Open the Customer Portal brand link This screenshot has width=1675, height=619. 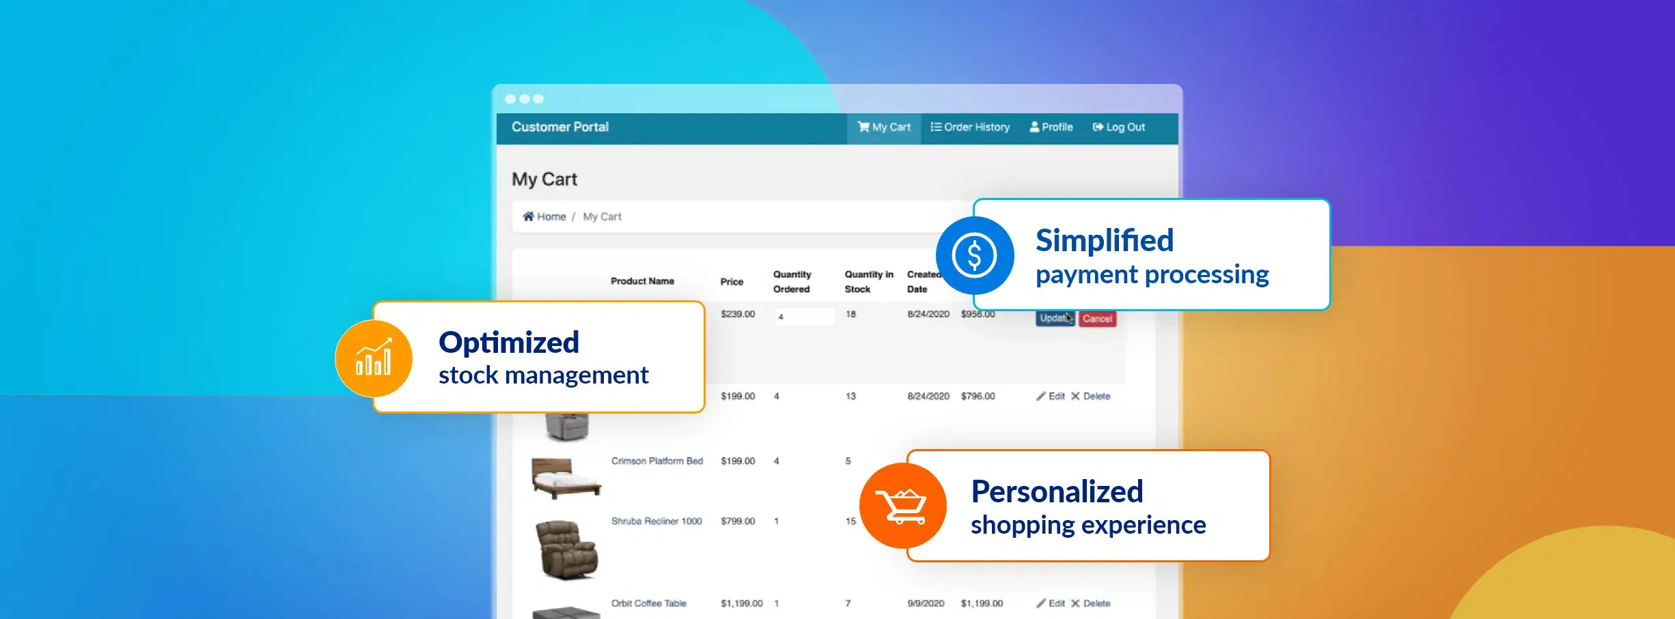click(x=560, y=127)
